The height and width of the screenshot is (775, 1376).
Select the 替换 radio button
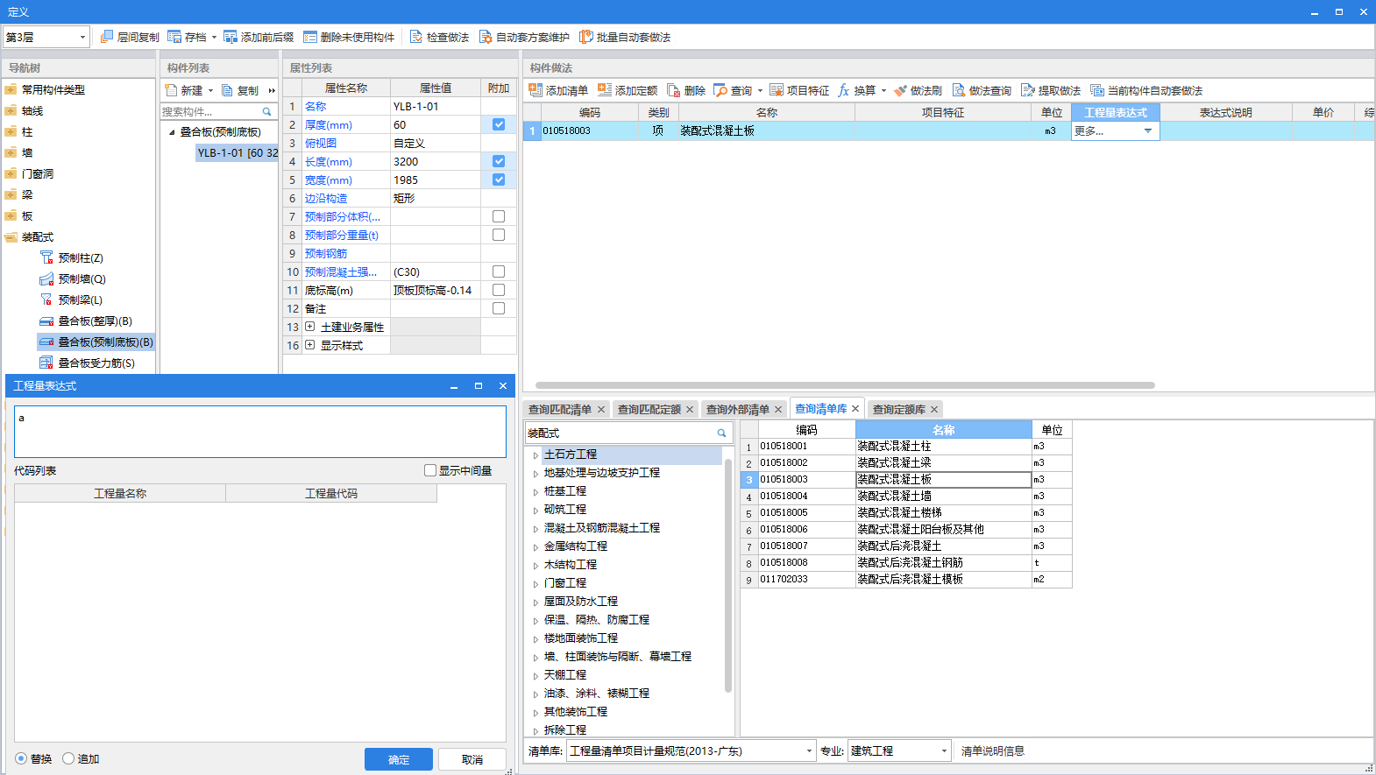click(21, 758)
